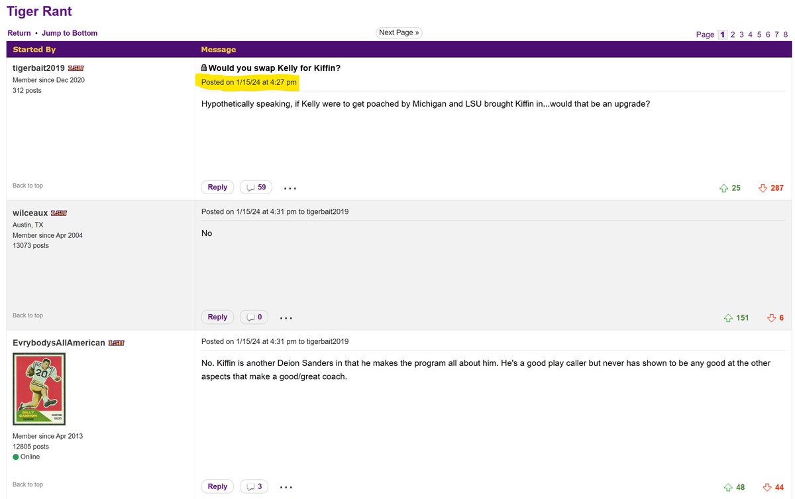Go to page 5
The height and width of the screenshot is (499, 795).
pyautogui.click(x=759, y=34)
